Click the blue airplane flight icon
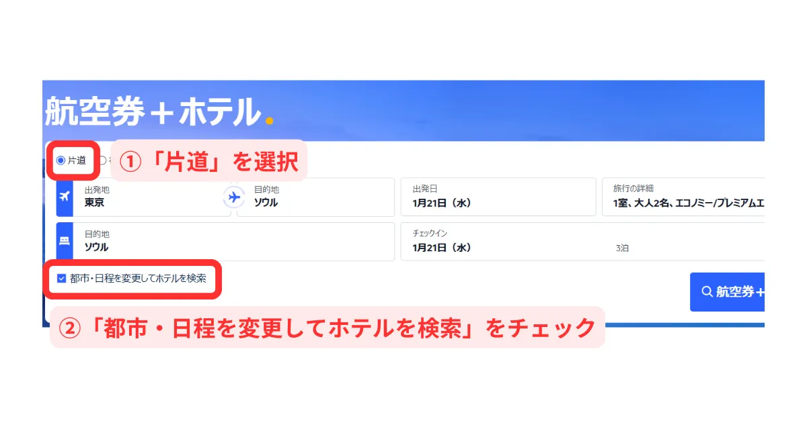Image resolution: width=807 pixels, height=423 pixels. pos(65,197)
